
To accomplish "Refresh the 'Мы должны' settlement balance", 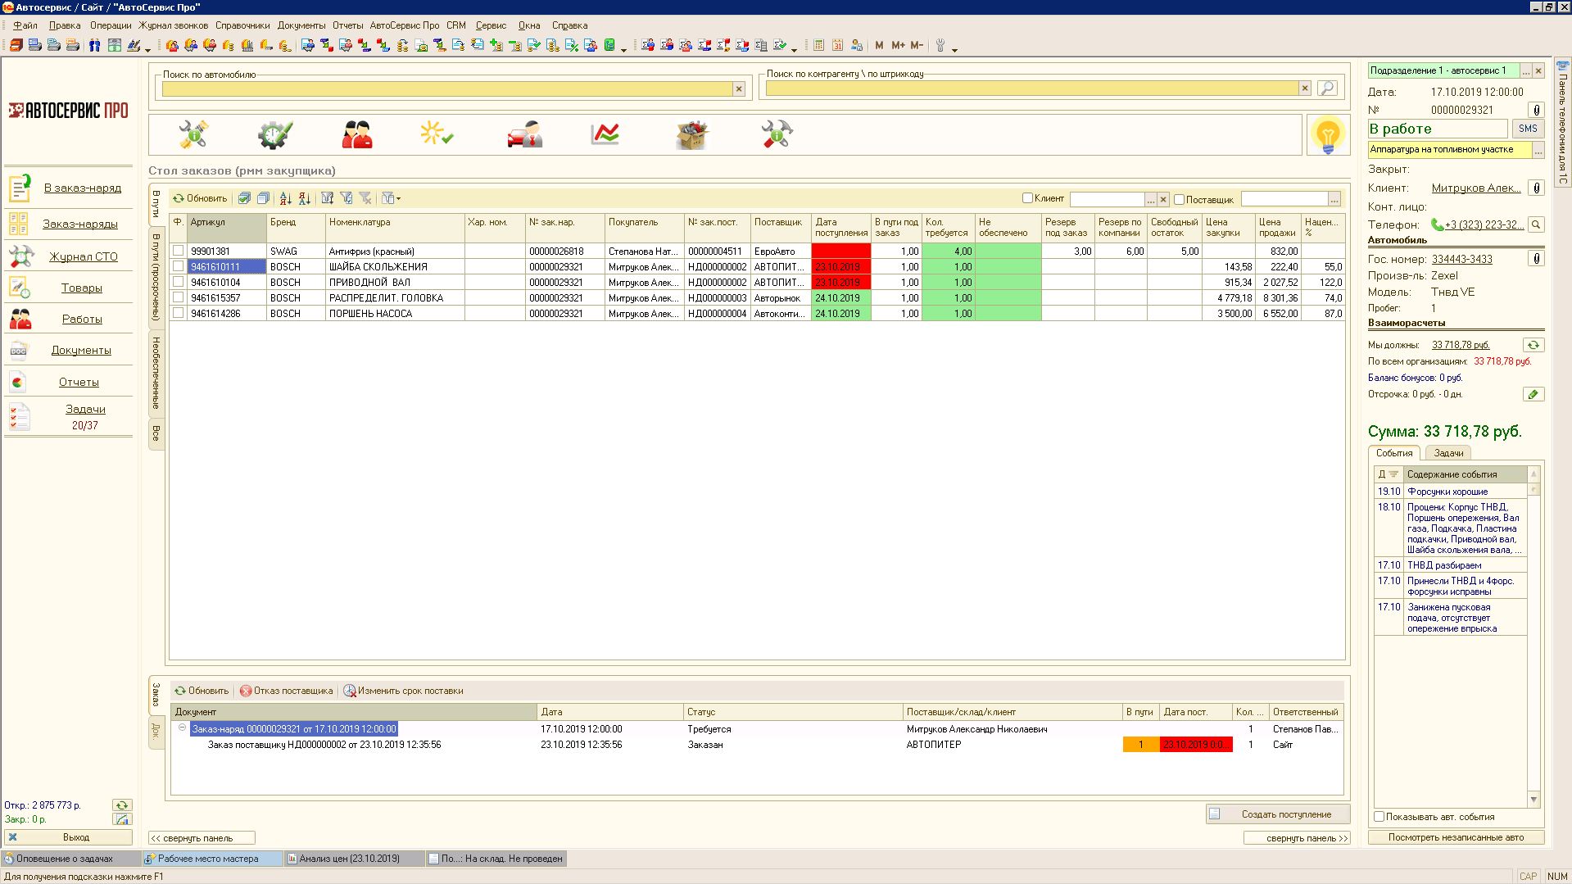I will tap(1533, 345).
